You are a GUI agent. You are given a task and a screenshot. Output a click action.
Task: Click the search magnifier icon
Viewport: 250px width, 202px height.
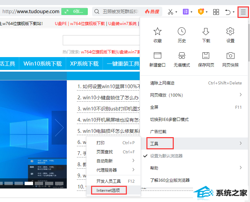pos(96,11)
